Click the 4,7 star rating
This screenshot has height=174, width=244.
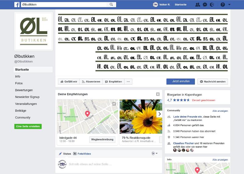pos(178,100)
